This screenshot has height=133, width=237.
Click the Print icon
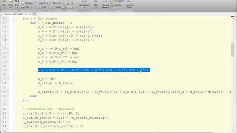click(x=23, y=7)
